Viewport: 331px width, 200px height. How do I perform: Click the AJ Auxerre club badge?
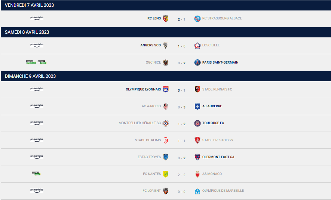coord(197,106)
